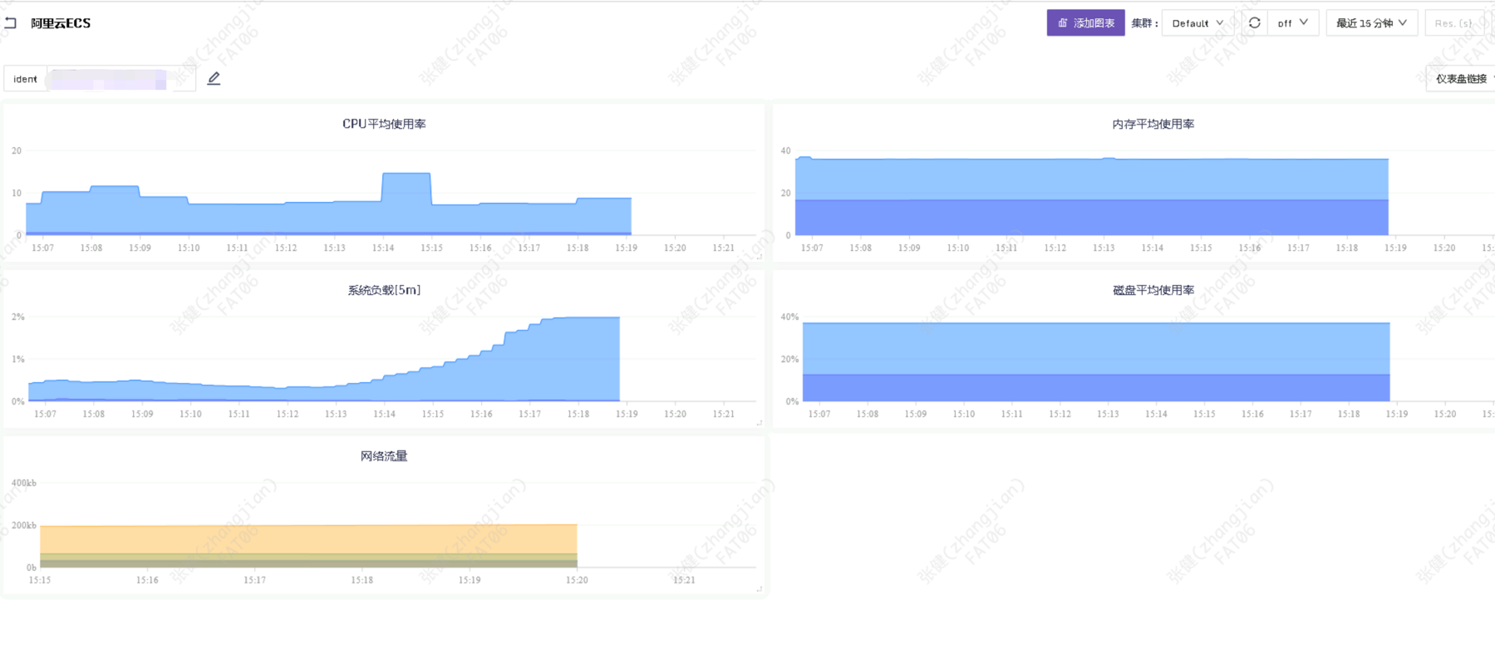Open the 集群 Default dropdown

tap(1197, 23)
